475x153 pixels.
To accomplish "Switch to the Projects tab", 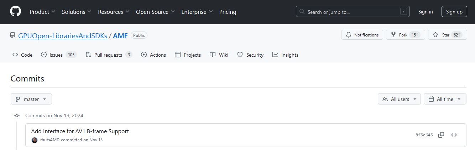I will [188, 55].
